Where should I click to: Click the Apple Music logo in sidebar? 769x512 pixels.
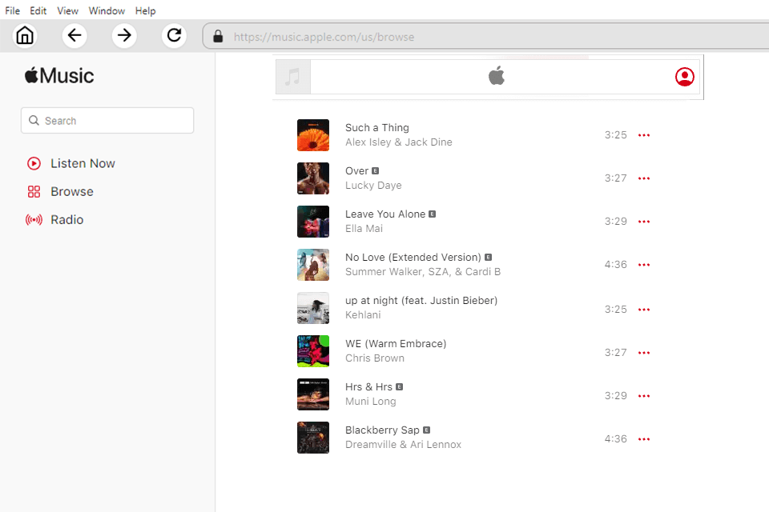click(x=59, y=76)
